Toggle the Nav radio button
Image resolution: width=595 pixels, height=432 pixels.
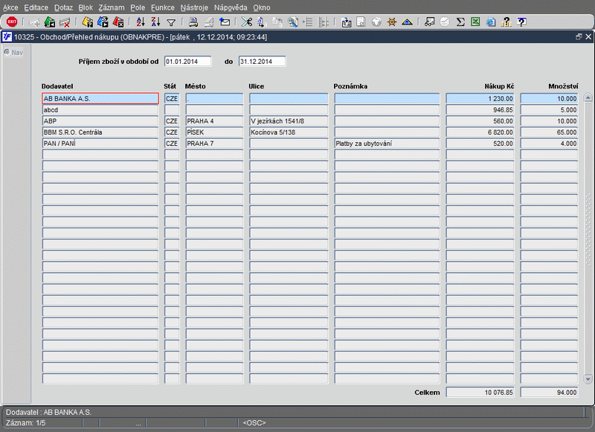tap(7, 52)
